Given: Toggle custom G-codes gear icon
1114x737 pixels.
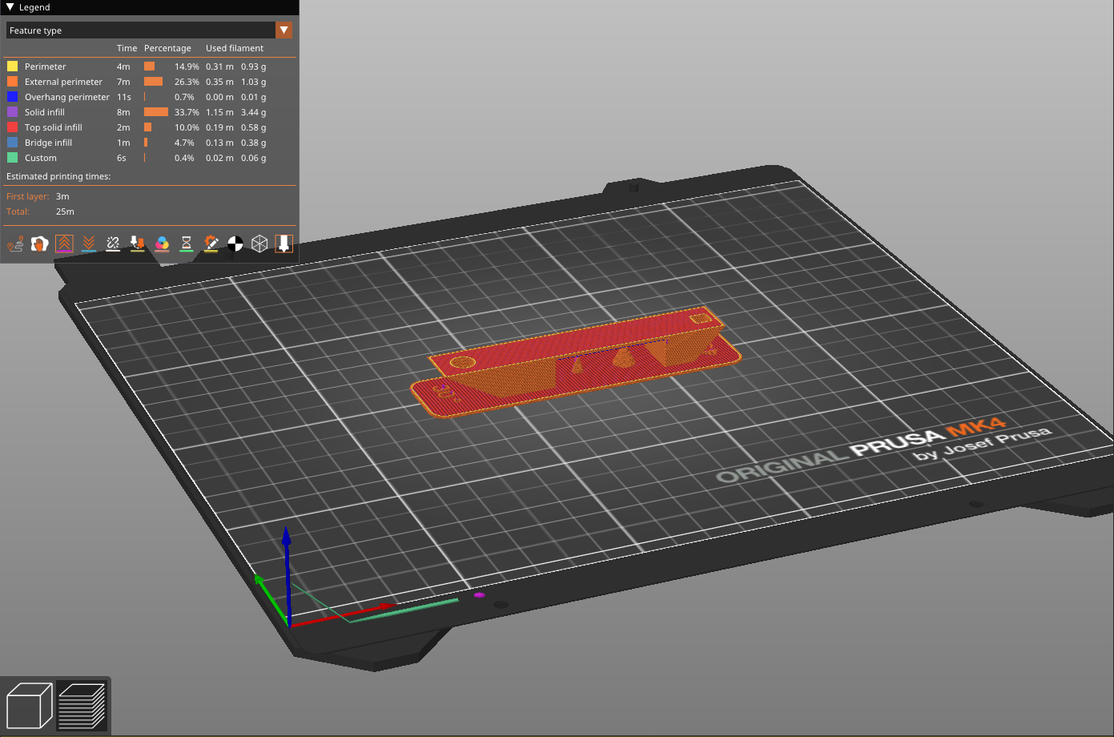Looking at the screenshot, I should pyautogui.click(x=211, y=244).
